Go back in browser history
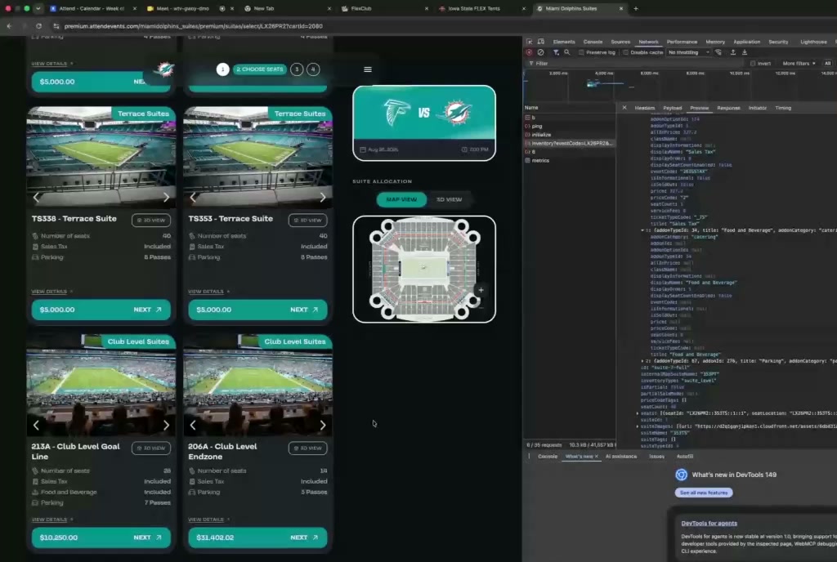This screenshot has height=562, width=837. point(9,25)
